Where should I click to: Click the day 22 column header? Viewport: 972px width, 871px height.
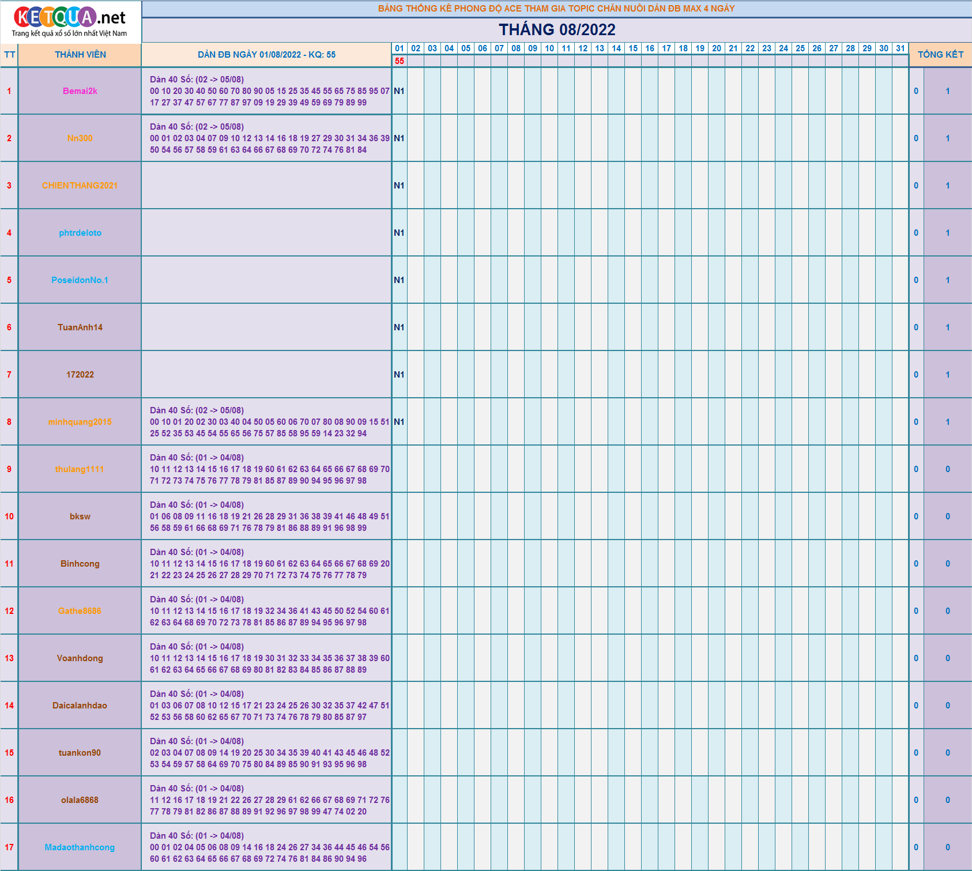pos(750,48)
